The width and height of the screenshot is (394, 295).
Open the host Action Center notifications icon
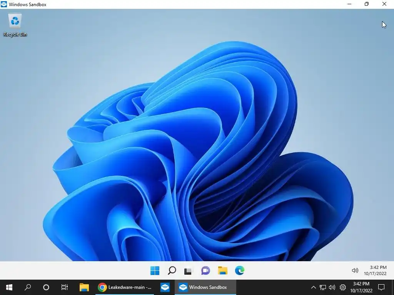tap(381, 287)
